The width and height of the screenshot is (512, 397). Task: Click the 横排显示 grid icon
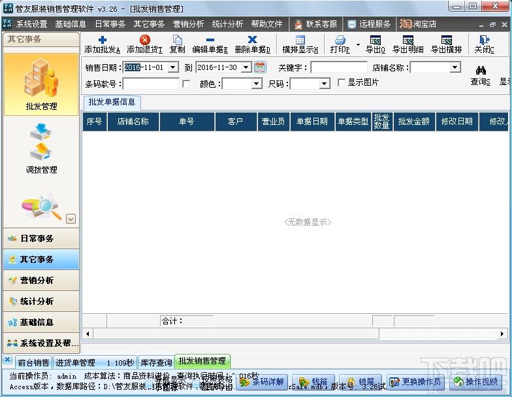300,40
